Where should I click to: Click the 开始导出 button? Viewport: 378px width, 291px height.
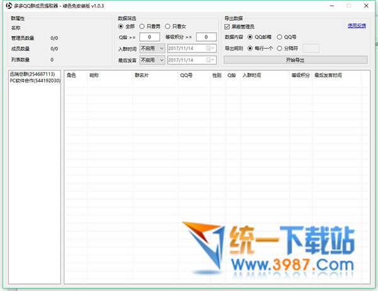click(x=295, y=60)
